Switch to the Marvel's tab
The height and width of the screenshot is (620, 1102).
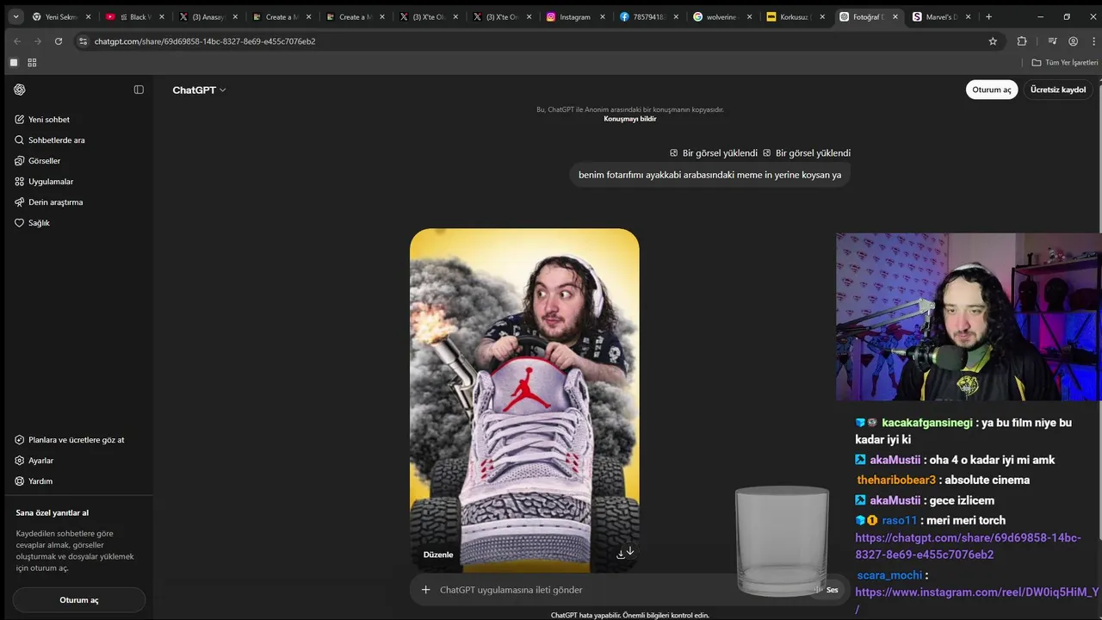(943, 16)
